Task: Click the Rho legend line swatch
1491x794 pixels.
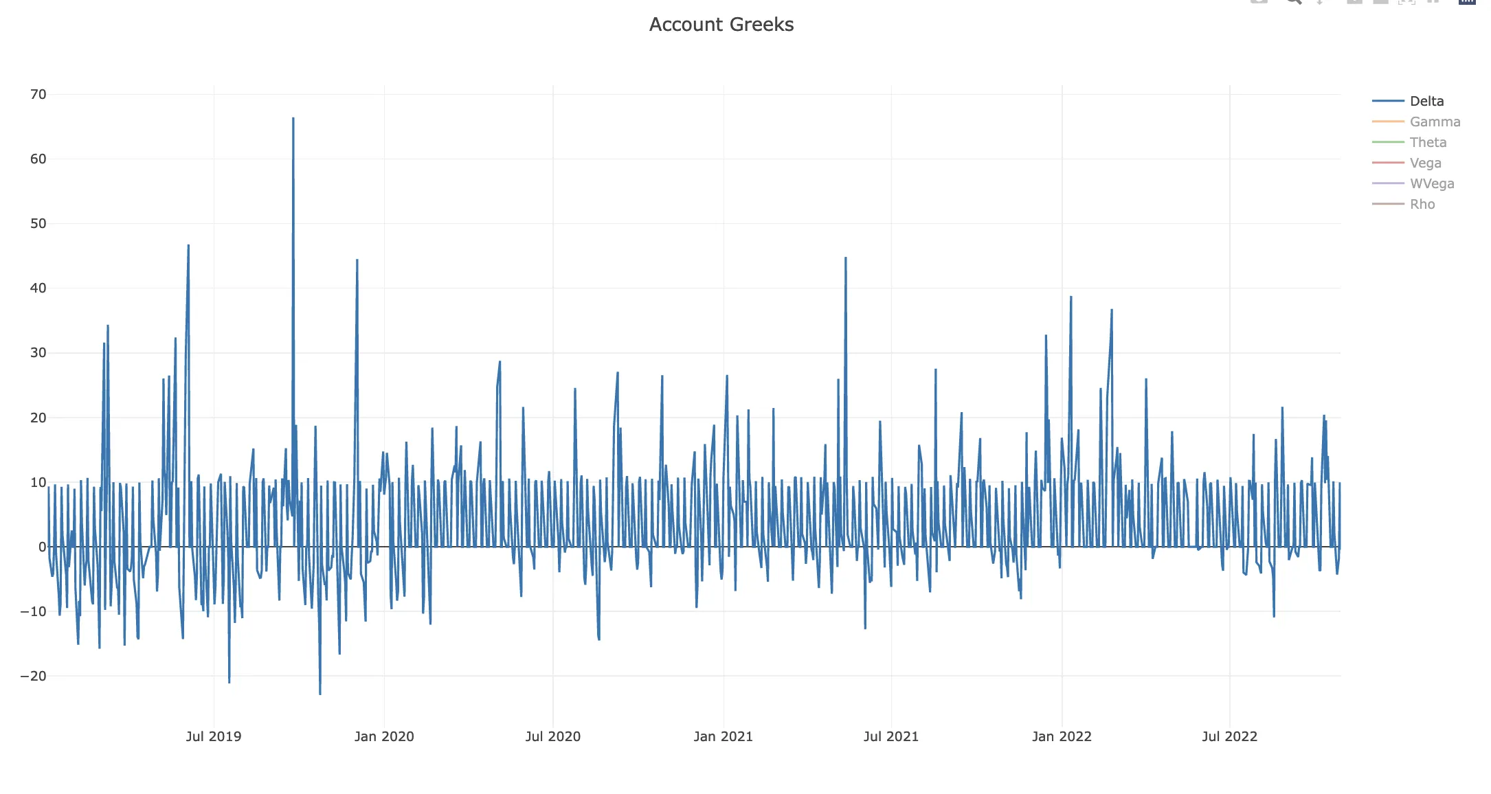Action: pos(1388,204)
